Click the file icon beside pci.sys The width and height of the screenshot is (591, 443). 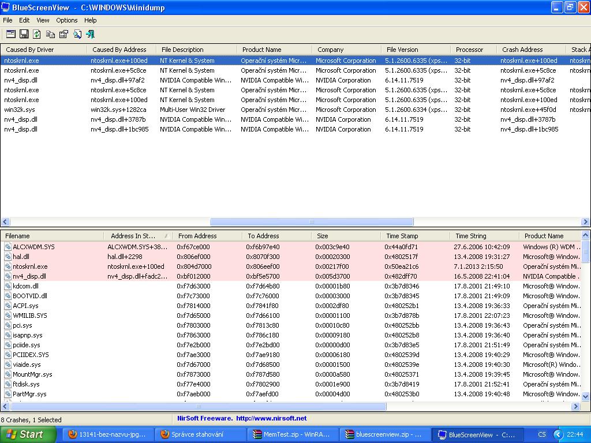tap(8, 325)
